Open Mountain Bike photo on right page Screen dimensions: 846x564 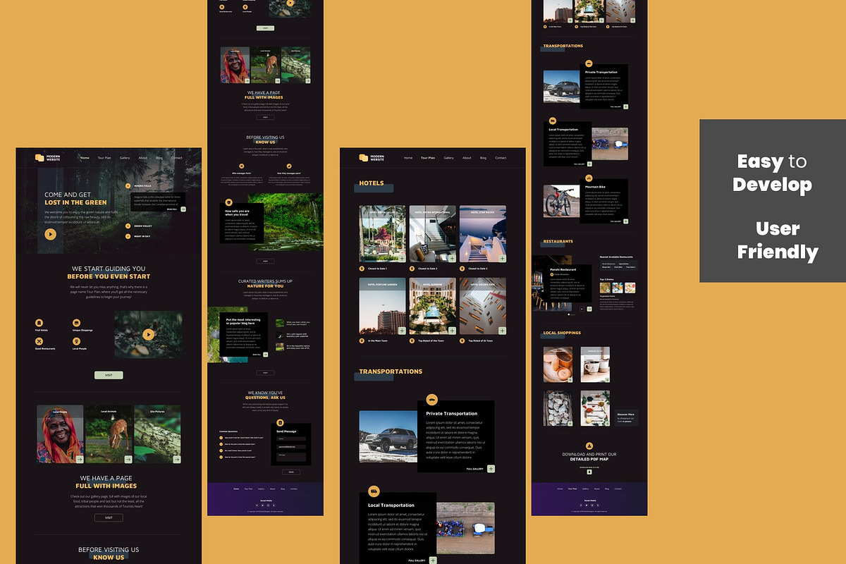point(562,201)
